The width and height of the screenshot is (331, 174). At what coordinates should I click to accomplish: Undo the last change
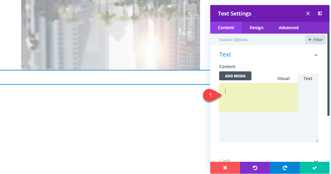255,168
